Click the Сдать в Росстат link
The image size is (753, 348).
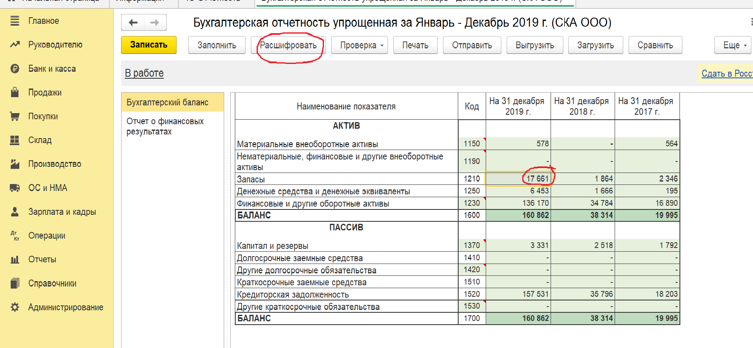pos(726,73)
